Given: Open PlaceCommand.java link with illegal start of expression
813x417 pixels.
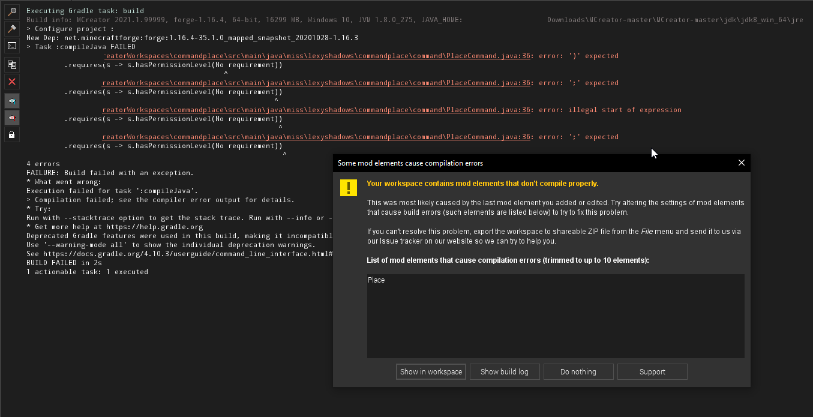Looking at the screenshot, I should [x=316, y=110].
